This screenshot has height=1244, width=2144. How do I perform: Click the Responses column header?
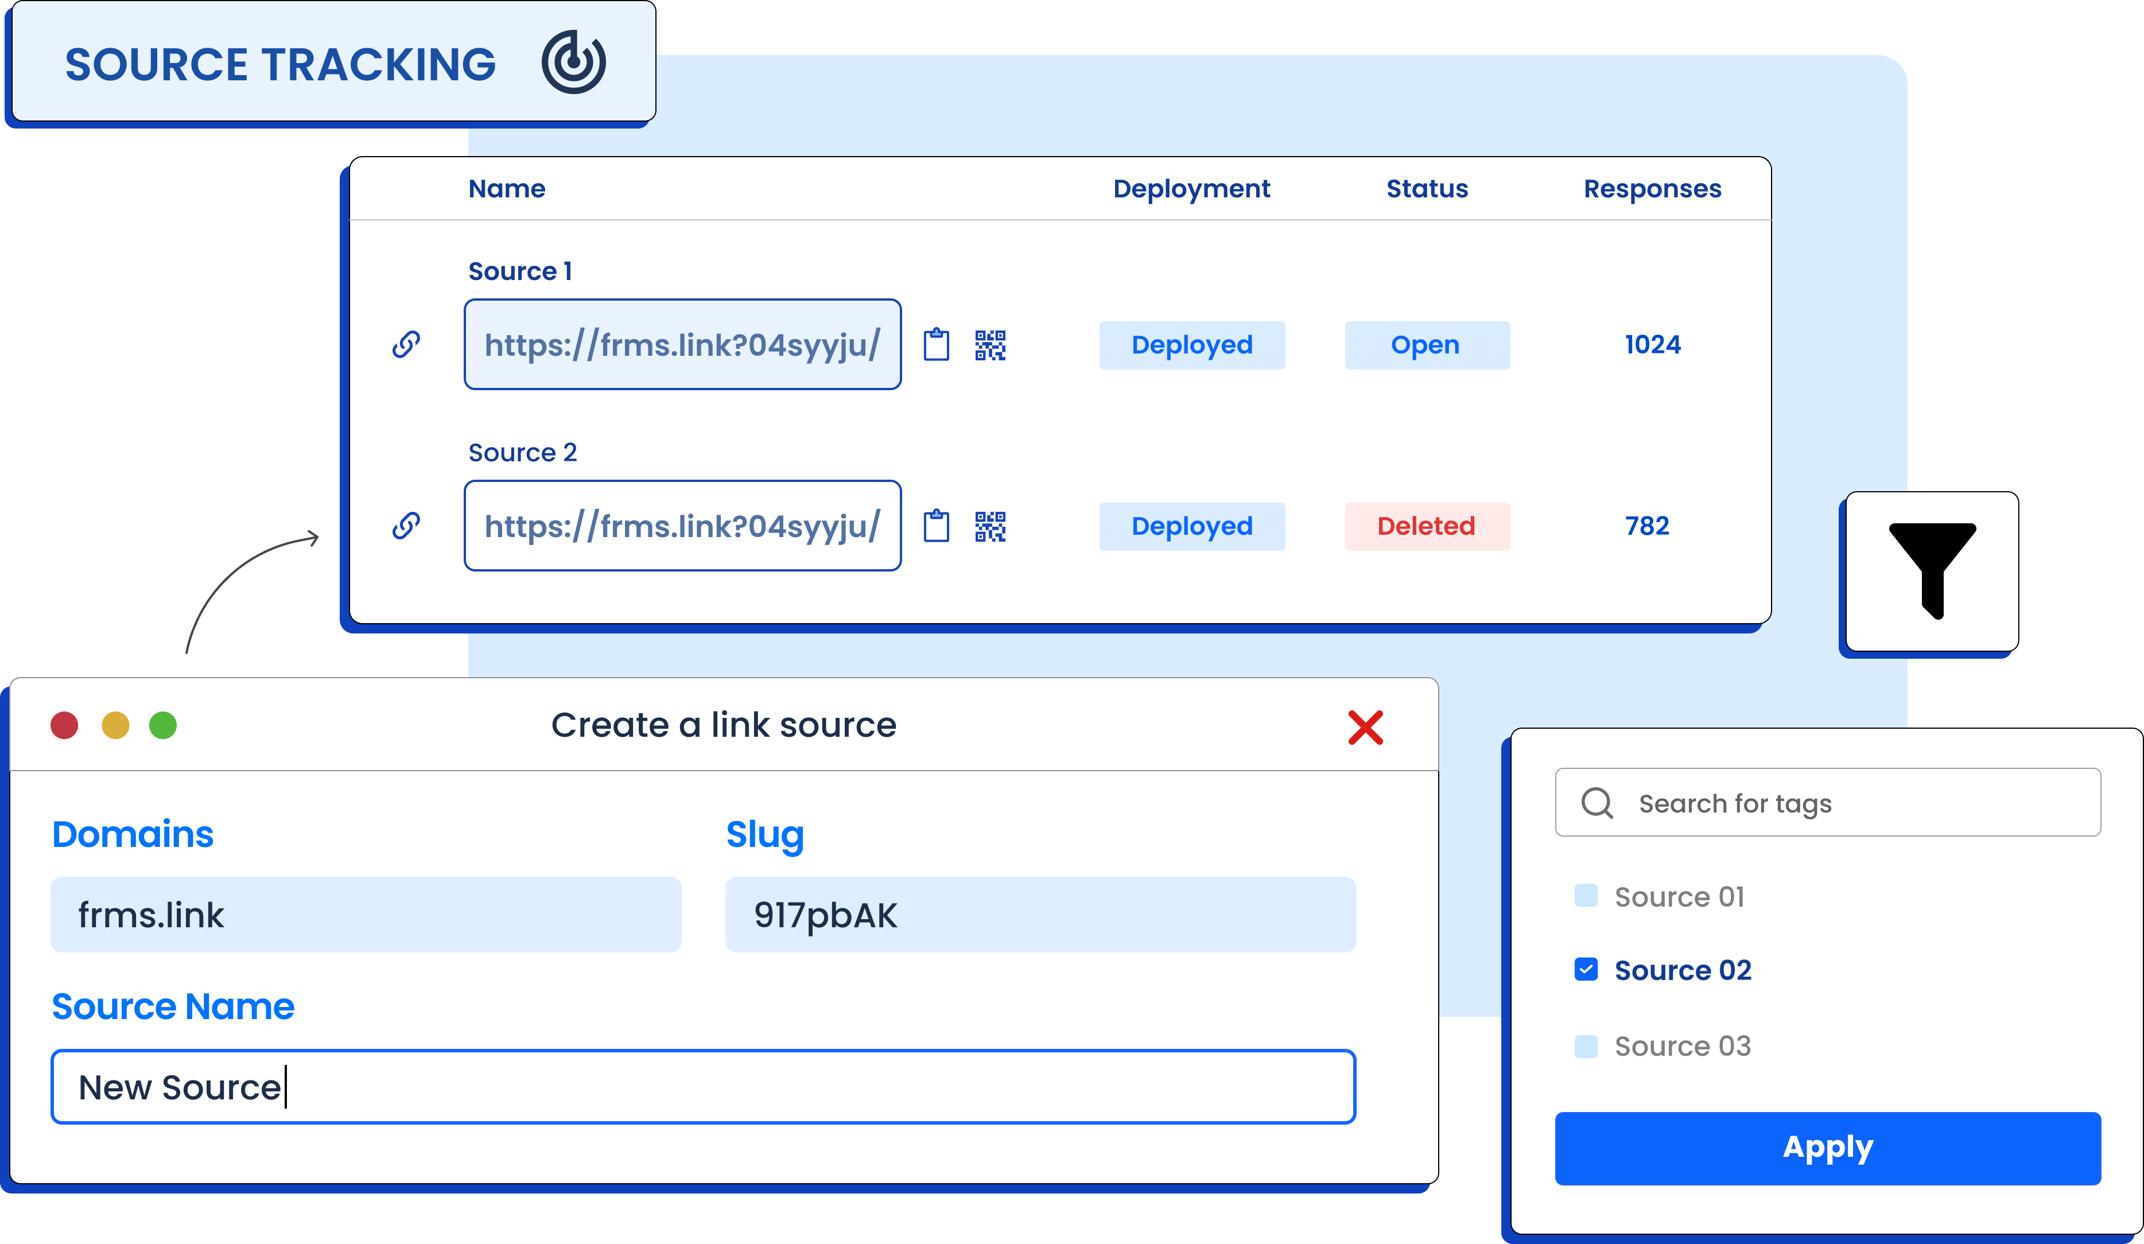click(1652, 189)
